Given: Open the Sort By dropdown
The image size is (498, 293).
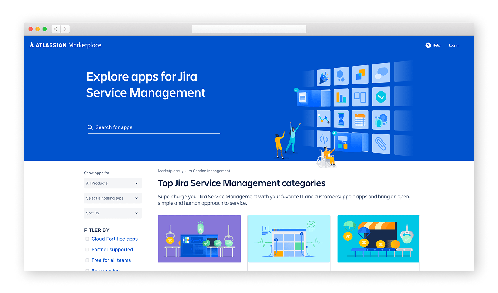Looking at the screenshot, I should pyautogui.click(x=113, y=213).
